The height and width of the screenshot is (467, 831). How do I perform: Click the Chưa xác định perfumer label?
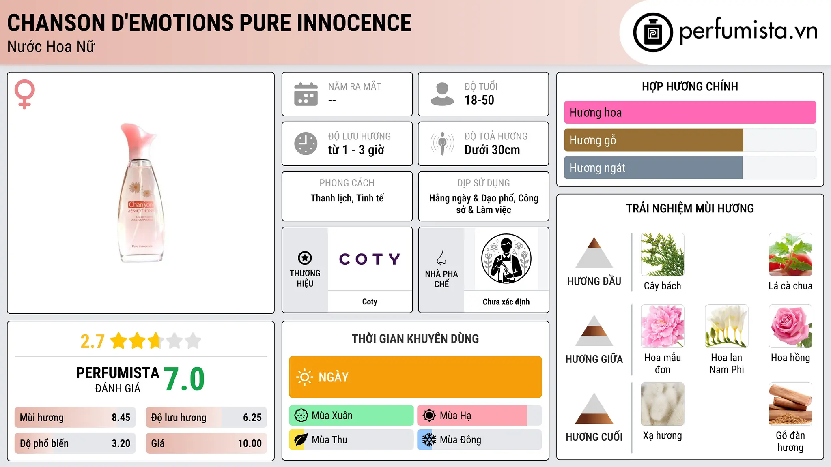(506, 302)
